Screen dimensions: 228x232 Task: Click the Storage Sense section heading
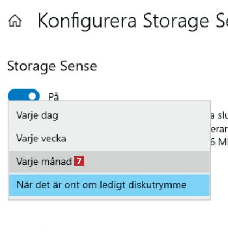[x=52, y=66]
